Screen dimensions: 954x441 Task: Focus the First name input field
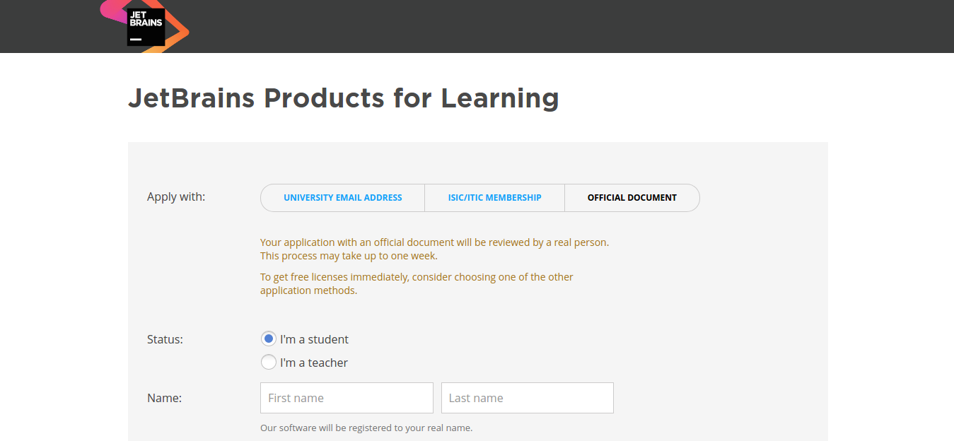347,398
